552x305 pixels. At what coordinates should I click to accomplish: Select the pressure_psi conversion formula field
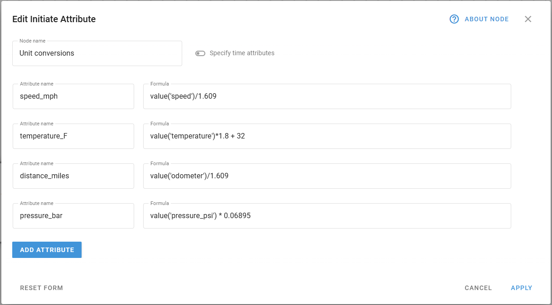pos(327,215)
